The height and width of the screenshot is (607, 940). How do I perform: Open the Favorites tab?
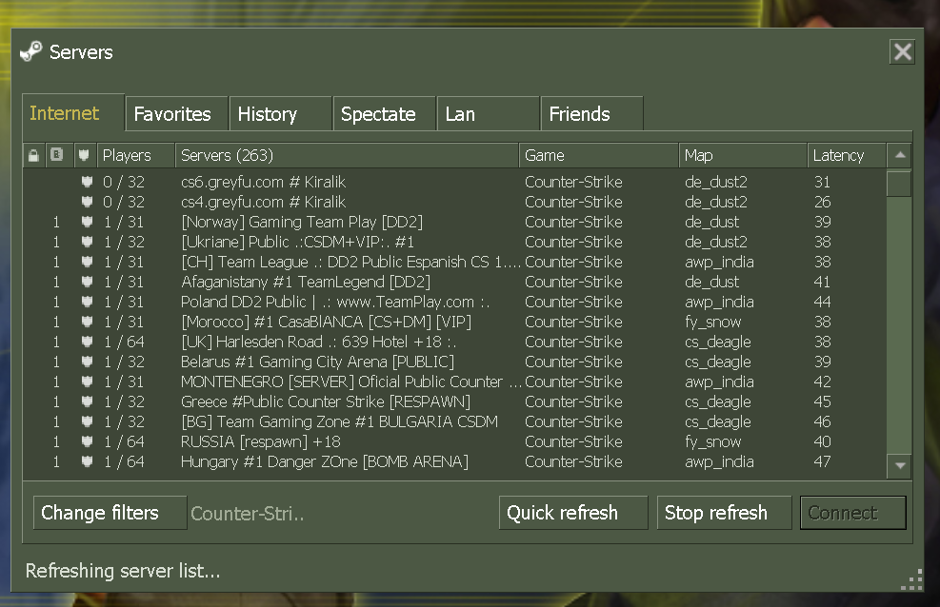[177, 114]
